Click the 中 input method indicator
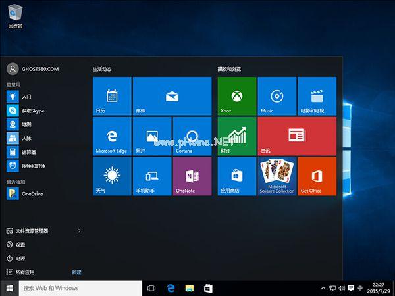The width and height of the screenshot is (395, 296). pyautogui.click(x=360, y=288)
